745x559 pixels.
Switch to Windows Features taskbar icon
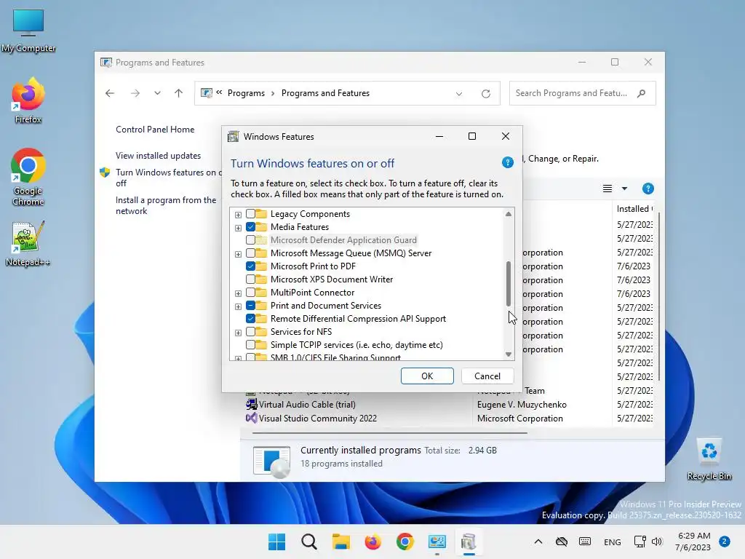point(469,542)
